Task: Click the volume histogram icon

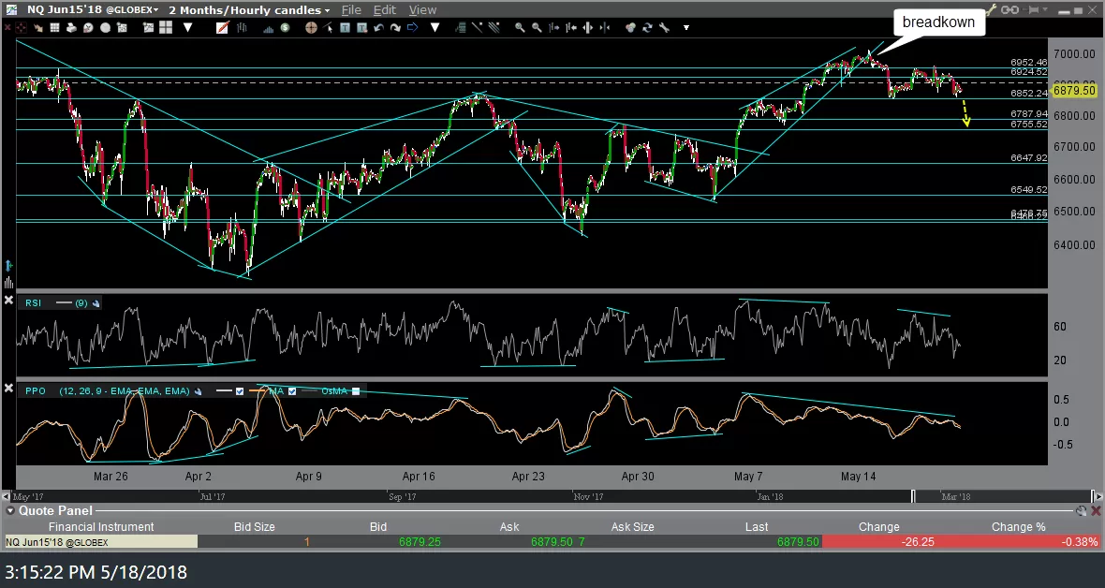Action: tap(269, 28)
